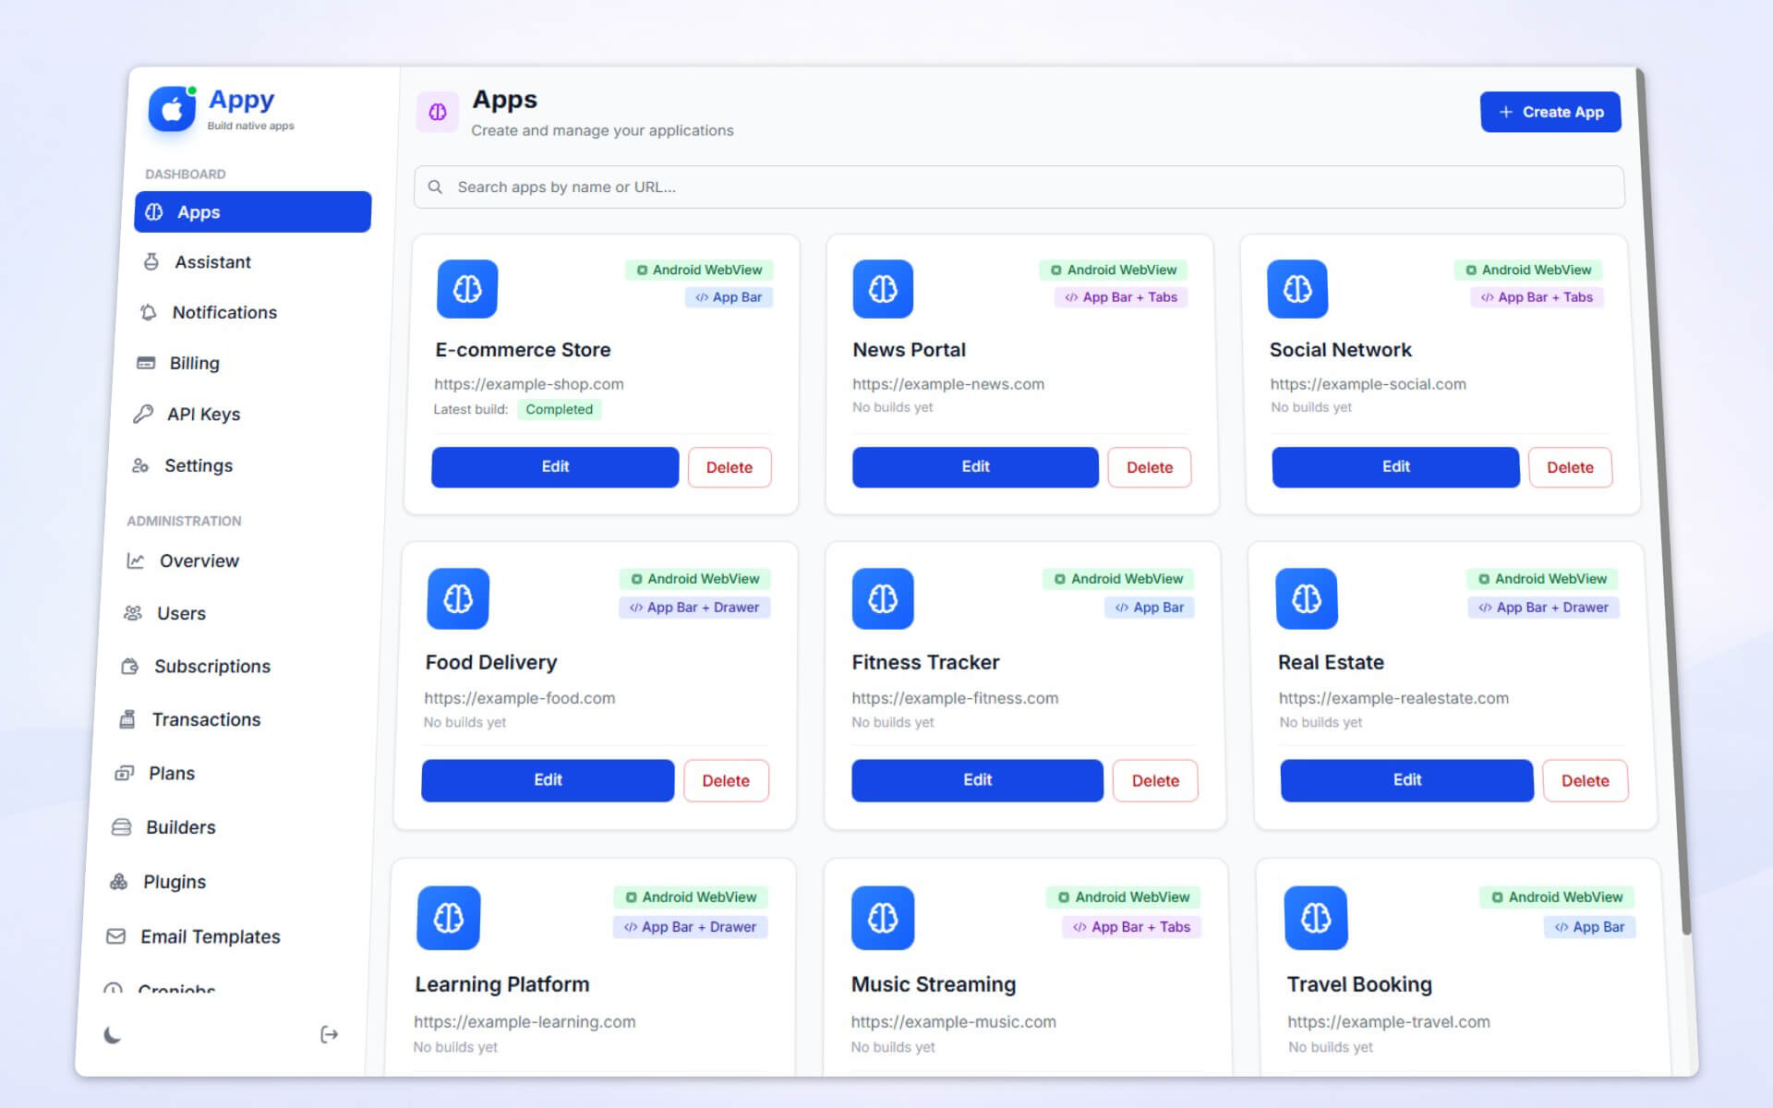Open Notifications via the bell icon
Viewport: 1773px width, 1108px height.
pyautogui.click(x=149, y=312)
